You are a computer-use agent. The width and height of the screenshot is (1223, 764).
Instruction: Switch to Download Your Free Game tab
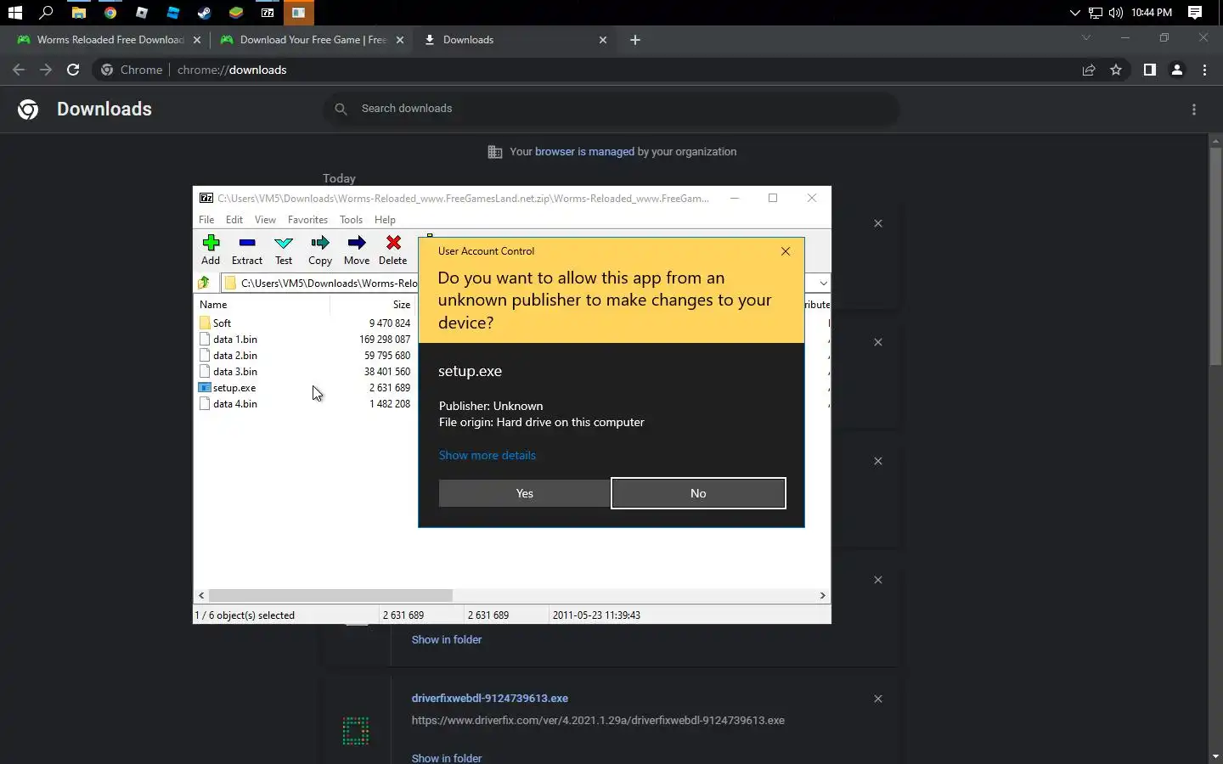(303, 40)
